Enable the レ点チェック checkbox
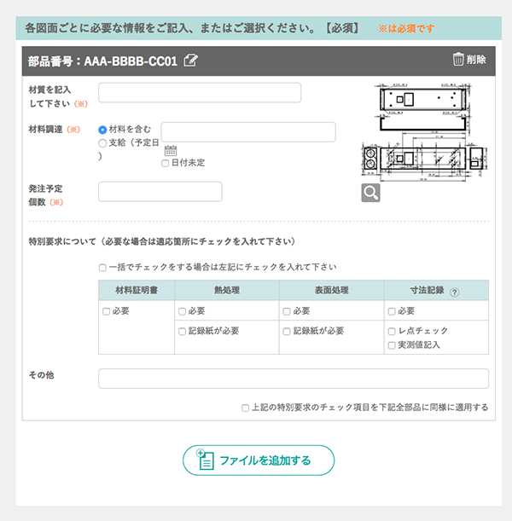The image size is (512, 521). pos(392,331)
